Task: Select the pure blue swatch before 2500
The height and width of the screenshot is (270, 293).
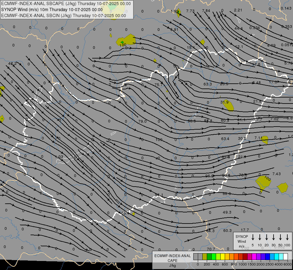Action: coord(267,257)
